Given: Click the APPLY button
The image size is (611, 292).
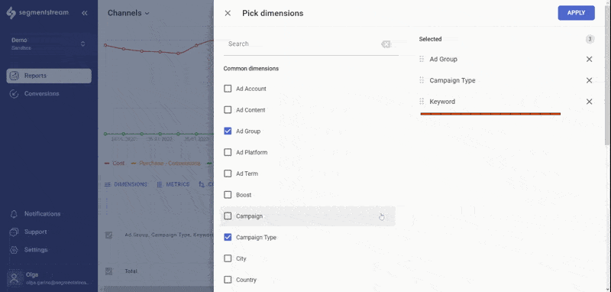Looking at the screenshot, I should [x=576, y=13].
